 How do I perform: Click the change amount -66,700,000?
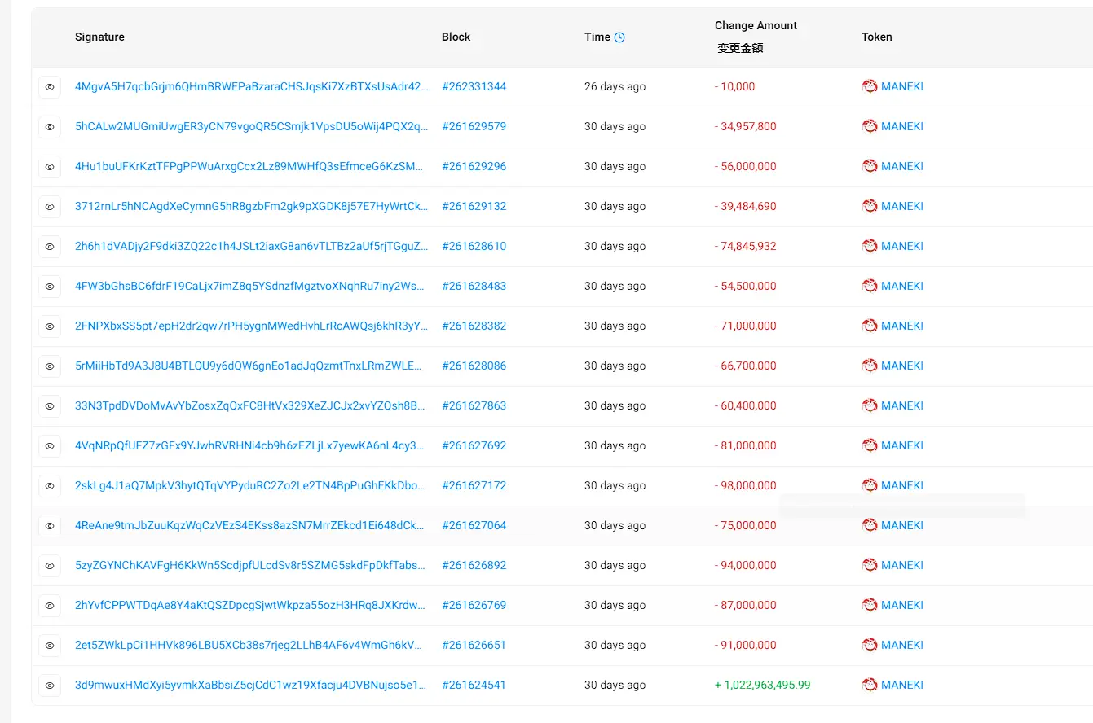pos(746,366)
